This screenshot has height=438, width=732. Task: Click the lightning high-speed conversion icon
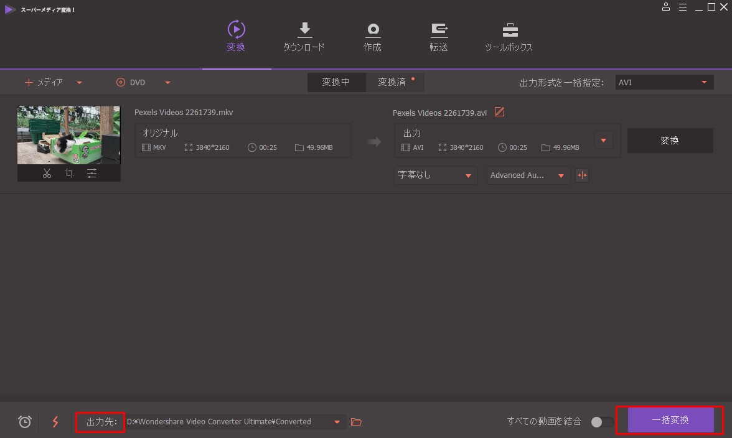click(55, 422)
